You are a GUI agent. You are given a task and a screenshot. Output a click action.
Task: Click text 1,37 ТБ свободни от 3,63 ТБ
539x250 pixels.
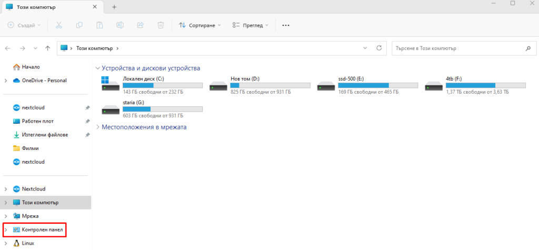pyautogui.click(x=477, y=92)
